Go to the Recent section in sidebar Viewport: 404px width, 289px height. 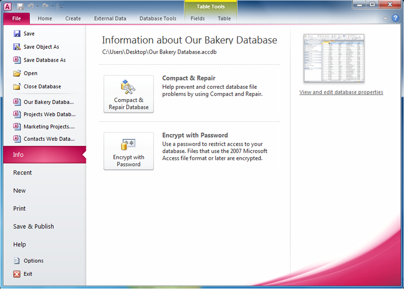23,172
